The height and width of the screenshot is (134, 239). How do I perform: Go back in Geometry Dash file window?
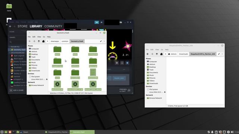pyautogui.click(x=30, y=41)
